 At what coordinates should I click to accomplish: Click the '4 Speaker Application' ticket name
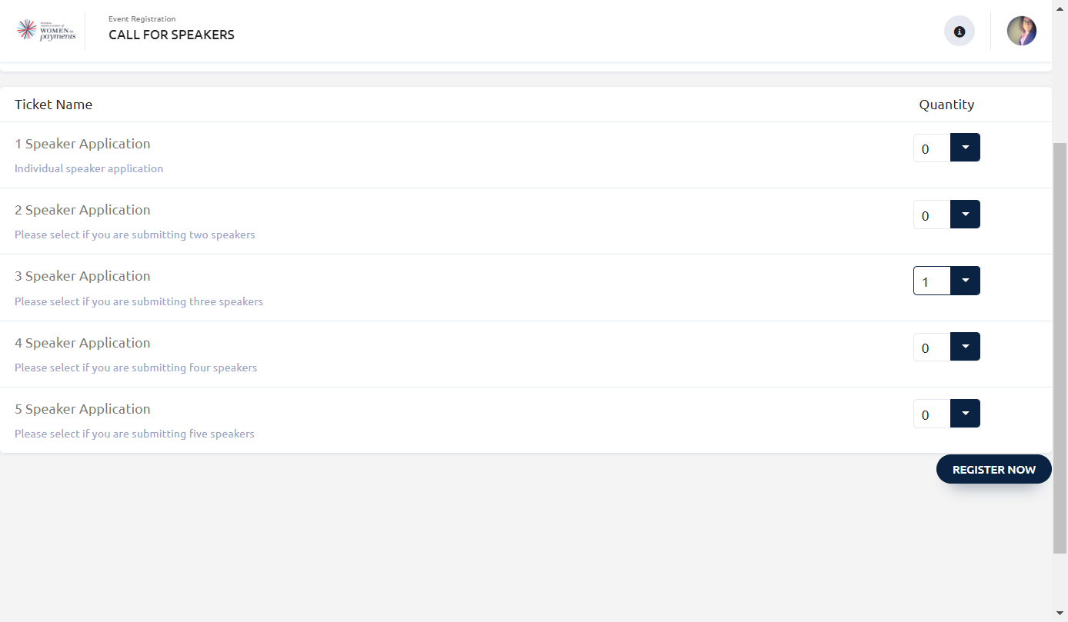(82, 343)
